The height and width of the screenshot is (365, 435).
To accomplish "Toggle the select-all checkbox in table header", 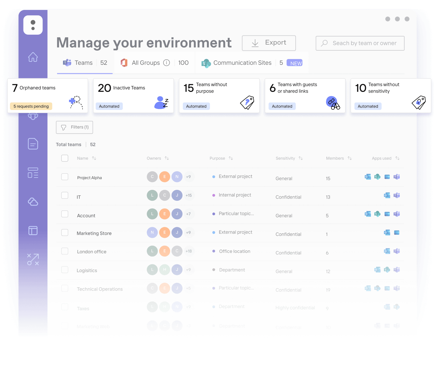I will pos(65,158).
